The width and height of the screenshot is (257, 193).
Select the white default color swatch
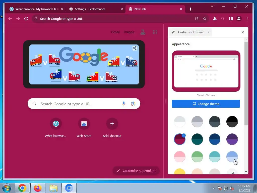pos(180,122)
